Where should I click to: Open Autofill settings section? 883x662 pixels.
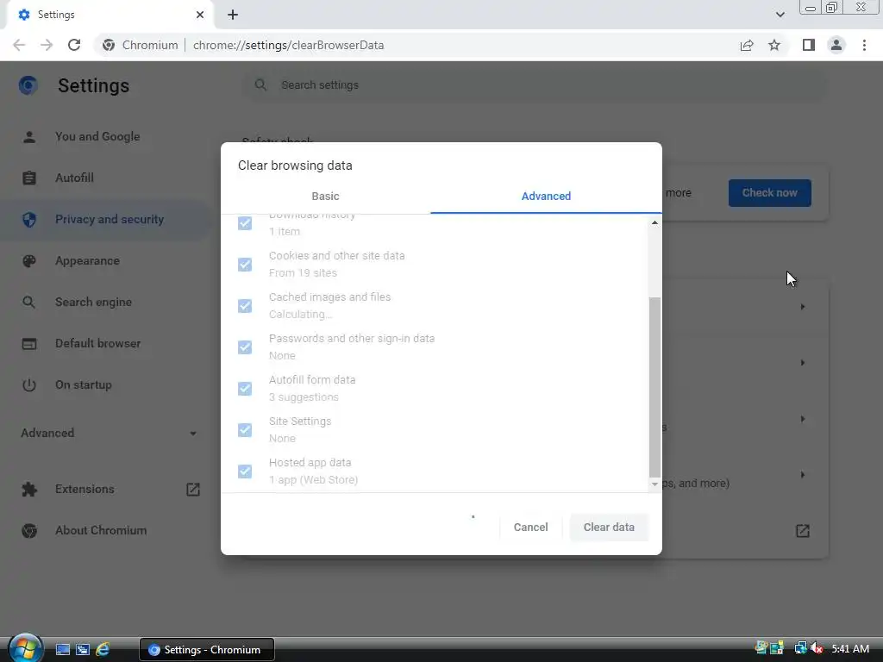coord(74,178)
